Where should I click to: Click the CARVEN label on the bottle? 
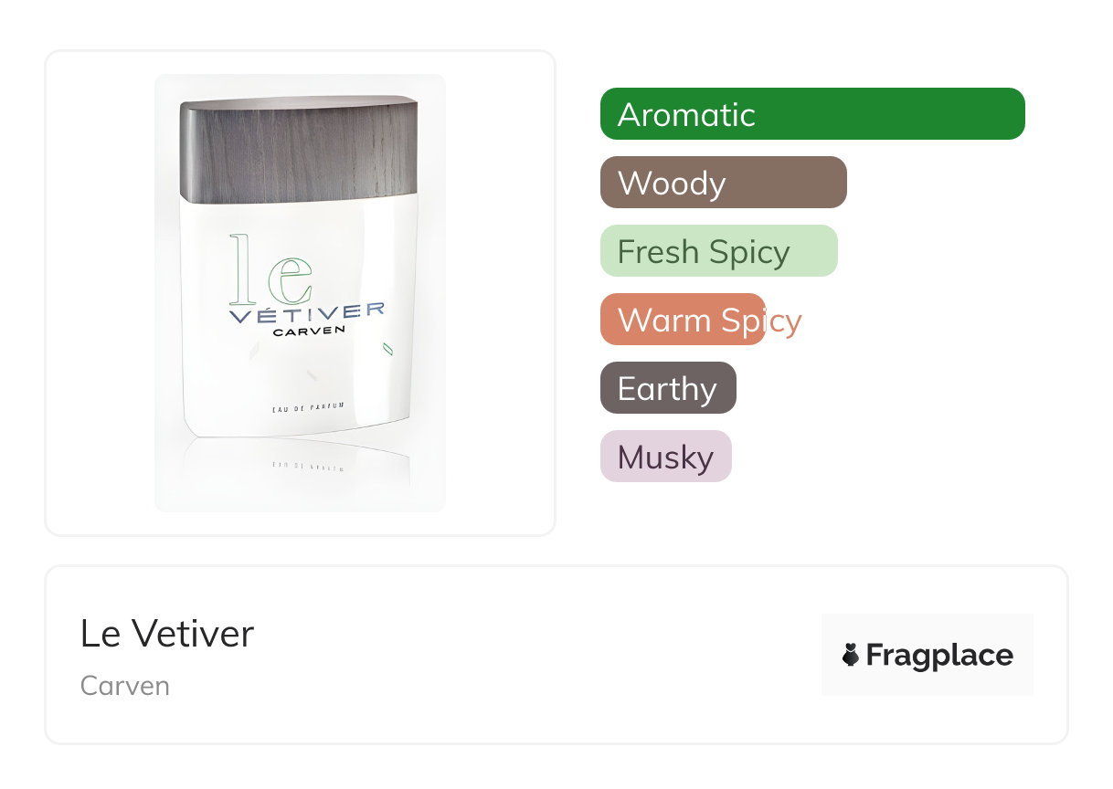[x=309, y=331]
